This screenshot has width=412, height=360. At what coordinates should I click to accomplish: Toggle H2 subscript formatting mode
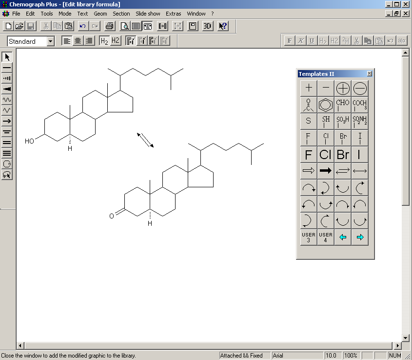[104, 41]
